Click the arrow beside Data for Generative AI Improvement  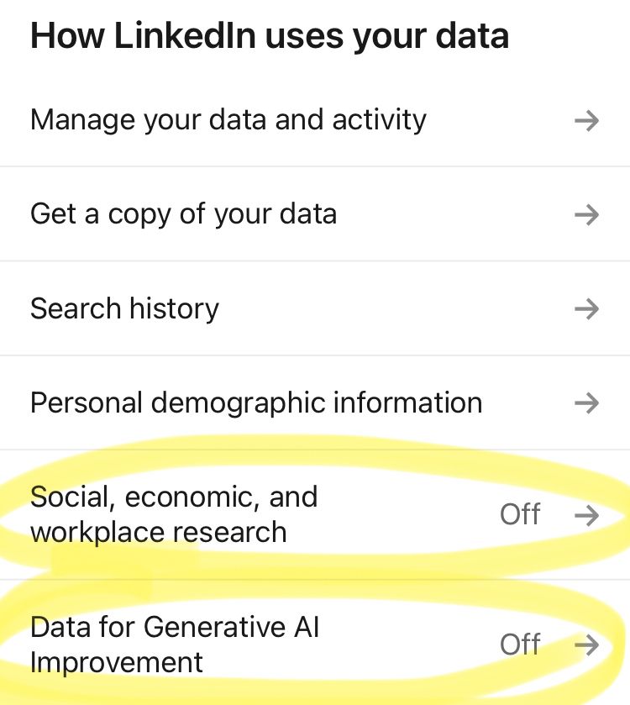[587, 644]
